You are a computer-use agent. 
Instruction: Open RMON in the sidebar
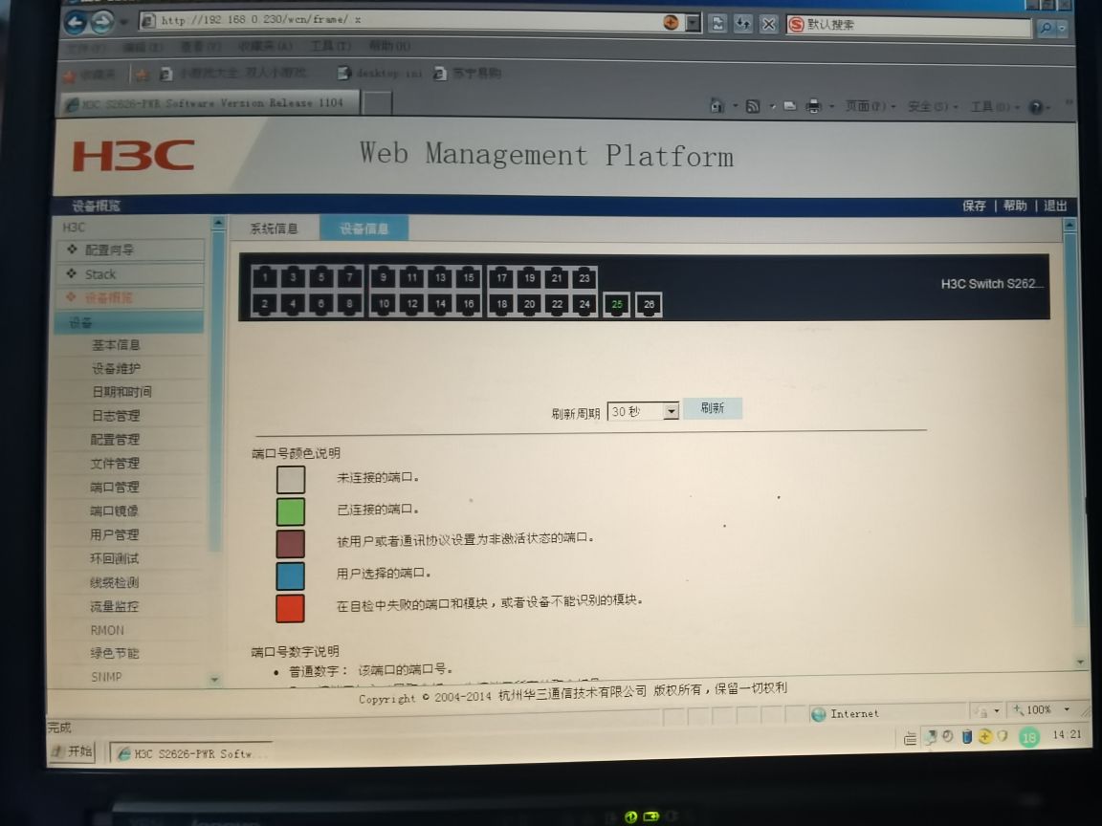click(x=107, y=630)
